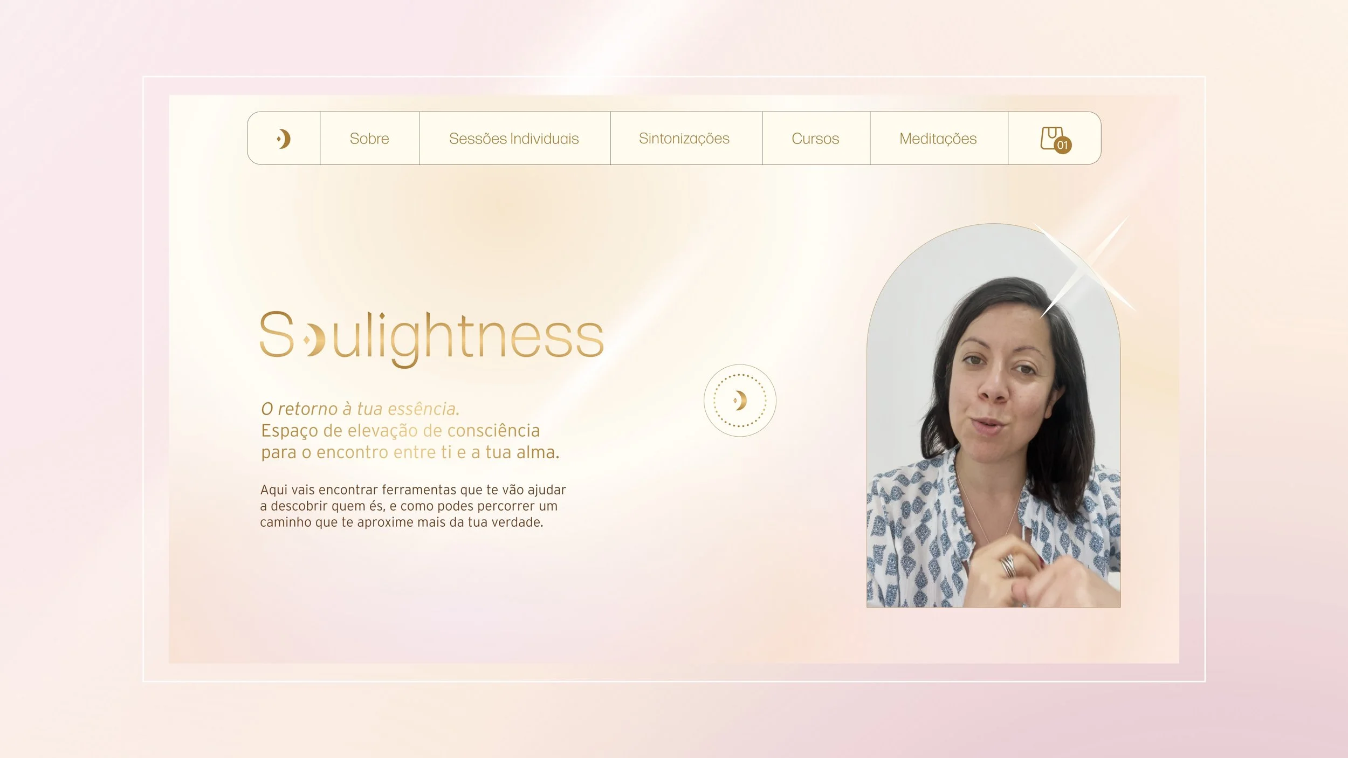
Task: Select the Sintonizações menu item
Action: tap(684, 139)
